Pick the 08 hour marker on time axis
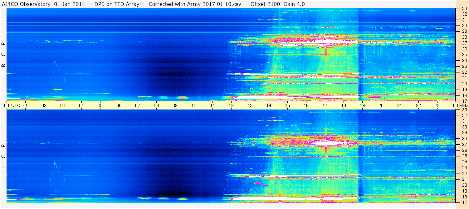This screenshot has width=469, height=209. (x=156, y=105)
